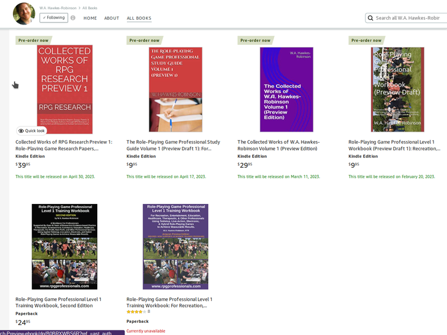Open the Training Workbook Second Edition cover
Image resolution: width=447 pixels, height=335 pixels.
(x=65, y=246)
